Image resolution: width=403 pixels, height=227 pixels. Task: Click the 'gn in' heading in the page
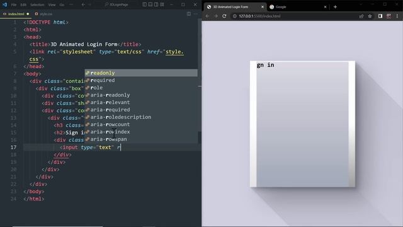[266, 65]
